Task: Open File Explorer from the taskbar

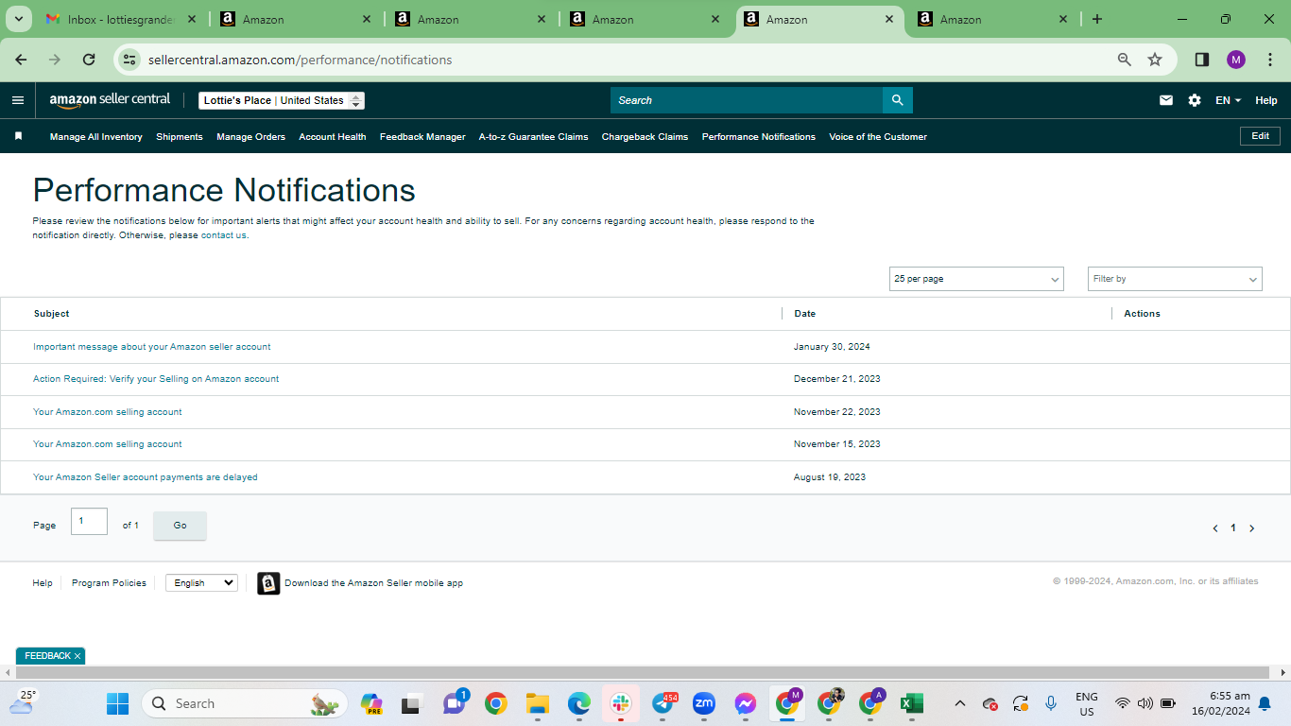Action: tap(538, 703)
